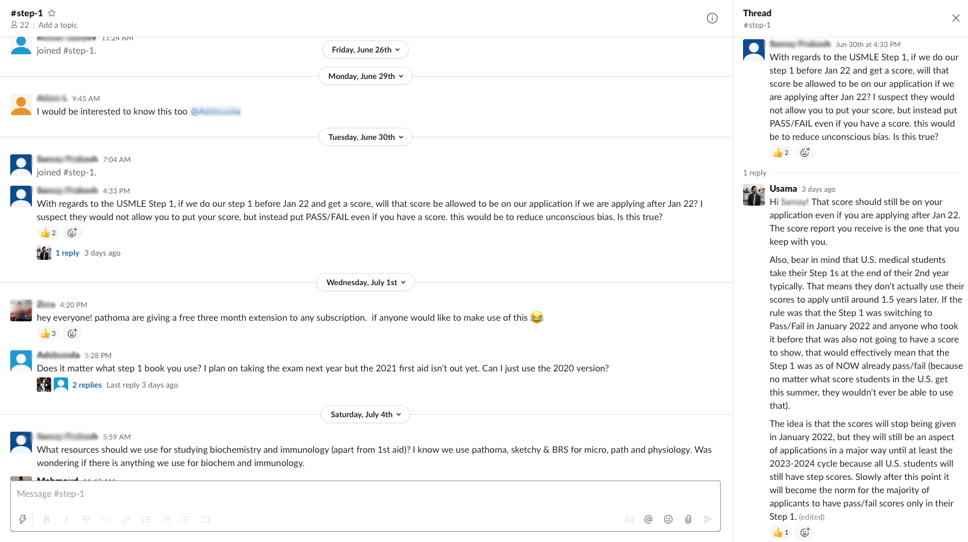
Task: Add reaction to Usama's thread reply
Action: click(x=805, y=532)
